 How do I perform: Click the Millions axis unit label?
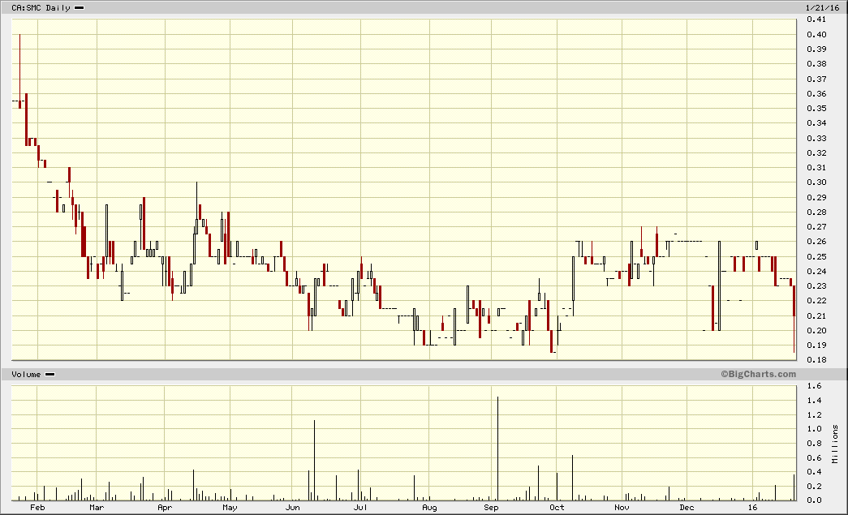[x=836, y=444]
